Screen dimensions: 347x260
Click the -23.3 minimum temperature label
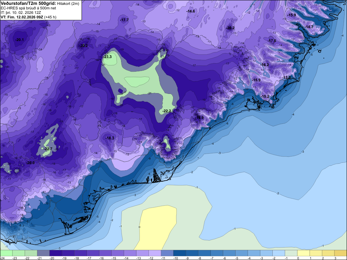pos(107,57)
